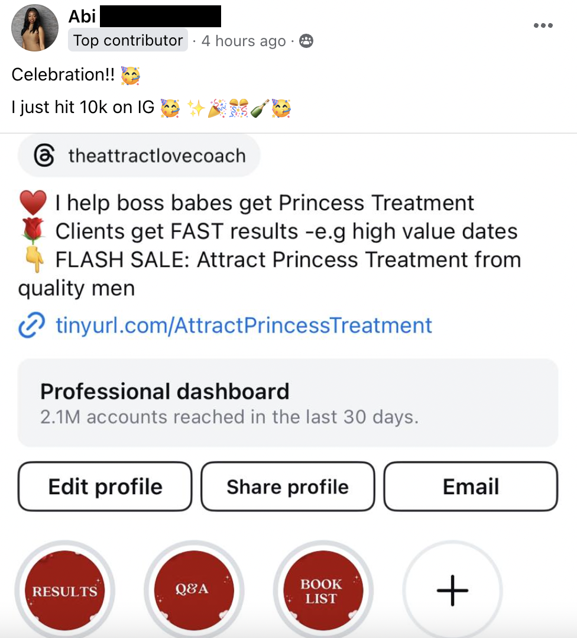
Task: Open Abi's profile name link
Action: click(82, 16)
